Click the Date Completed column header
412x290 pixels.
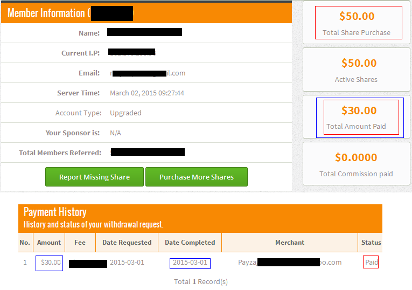[x=190, y=243]
